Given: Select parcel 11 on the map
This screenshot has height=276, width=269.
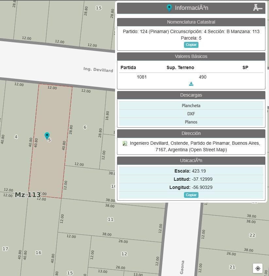Looking at the screenshot, I should coord(110,219).
